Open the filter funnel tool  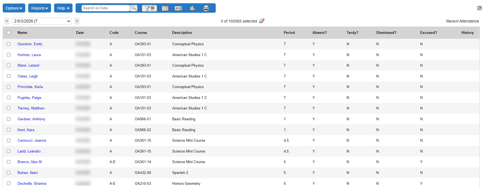pyautogui.click(x=149, y=8)
